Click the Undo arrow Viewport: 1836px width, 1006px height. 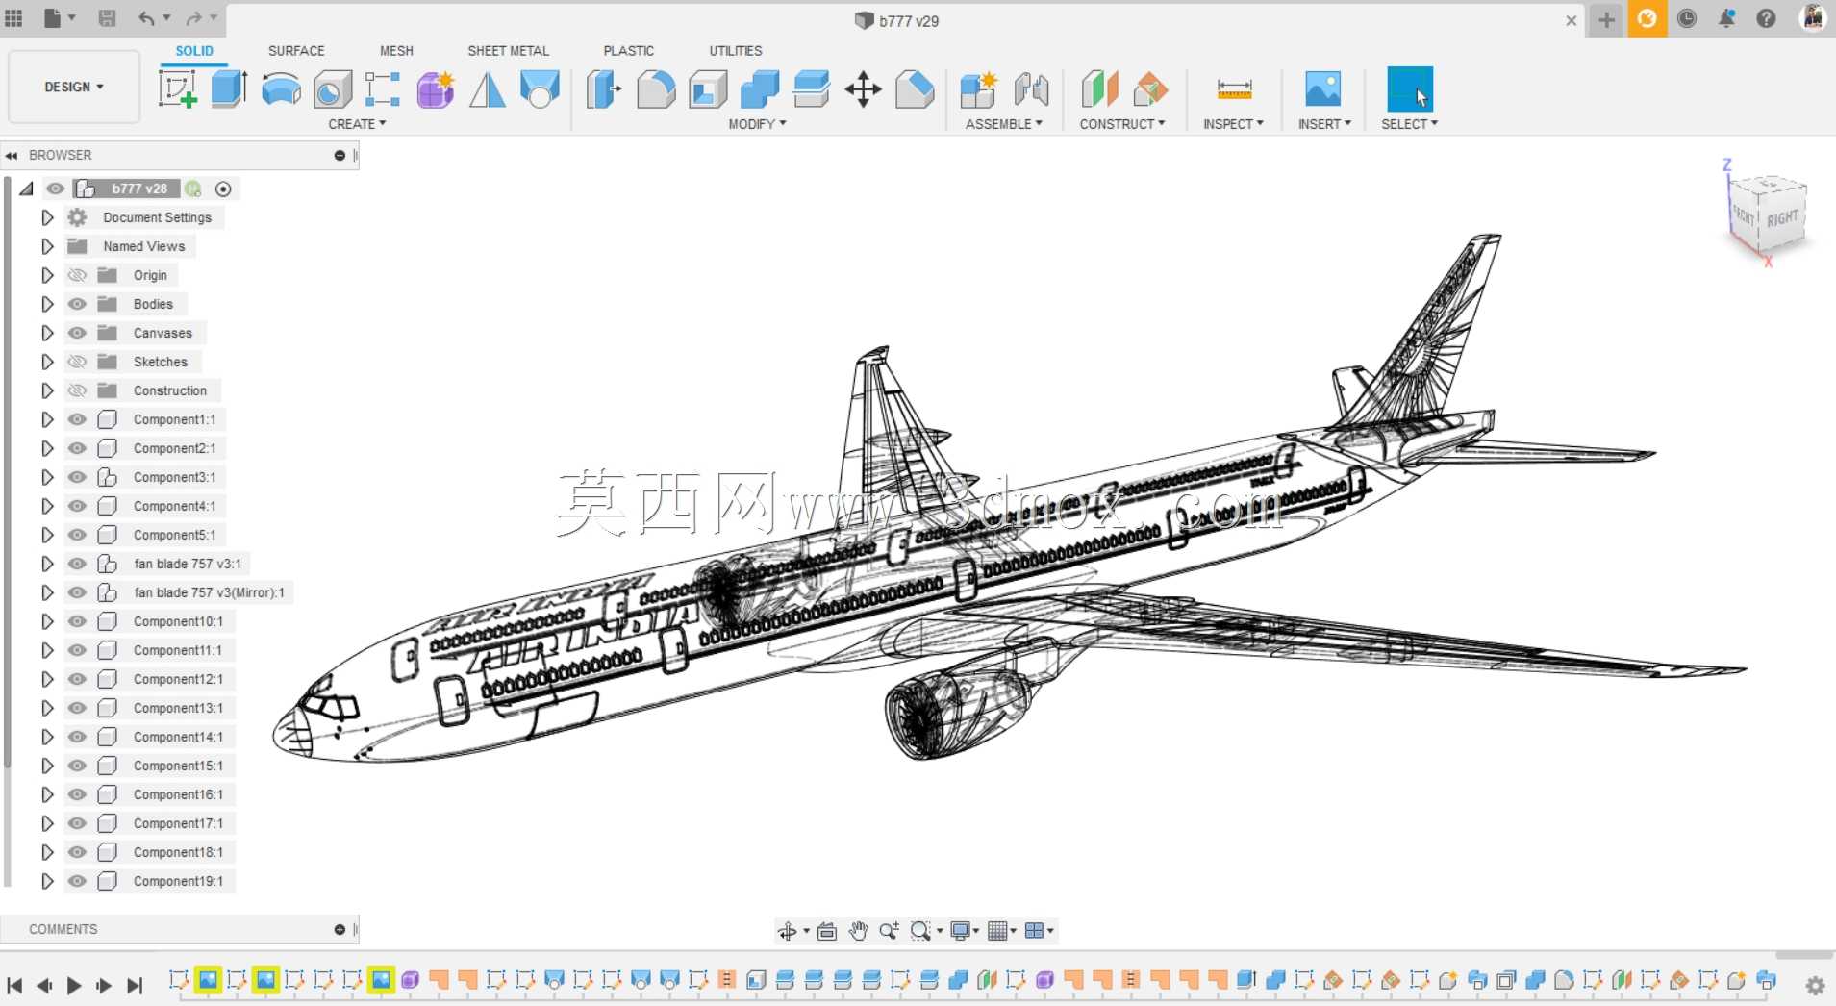(x=146, y=17)
